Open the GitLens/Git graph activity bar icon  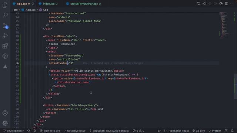click(x=5, y=56)
